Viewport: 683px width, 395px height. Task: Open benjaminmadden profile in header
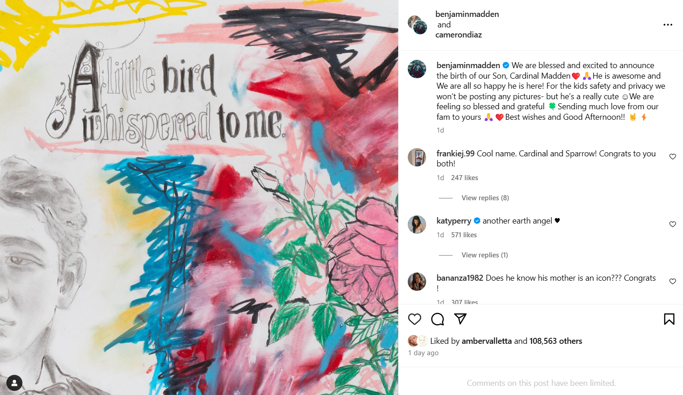point(467,14)
